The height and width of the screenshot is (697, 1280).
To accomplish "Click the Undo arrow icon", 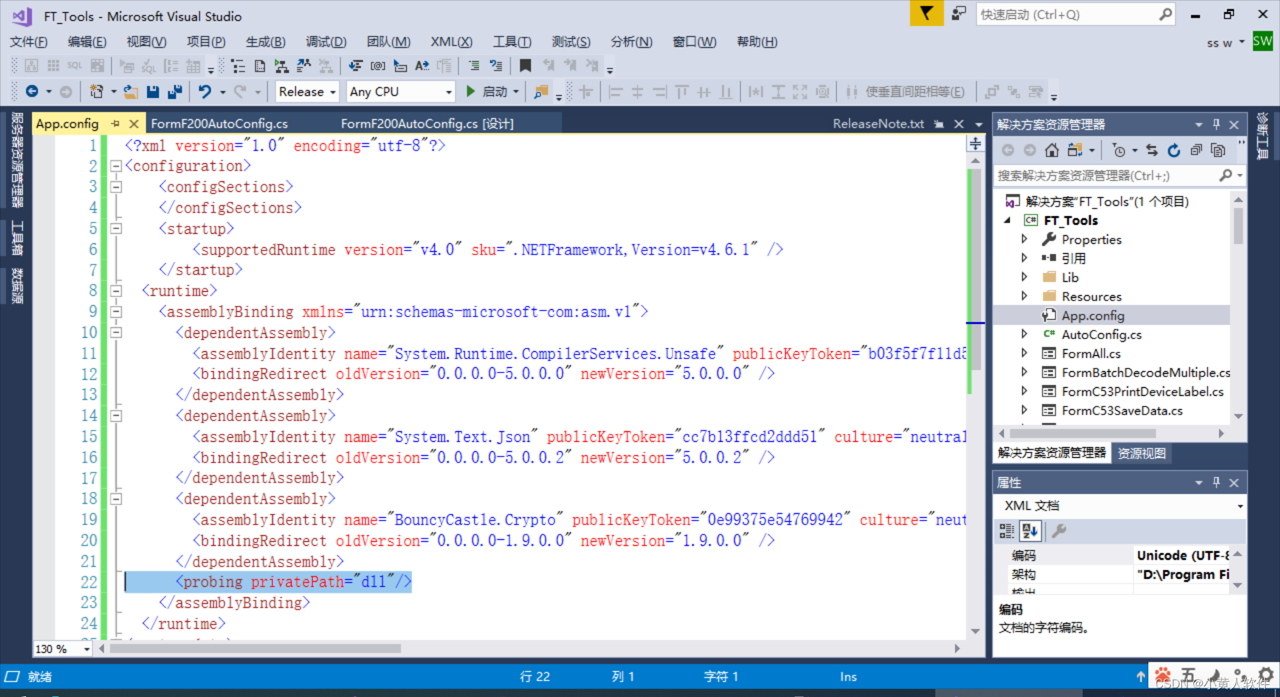I will (x=205, y=92).
